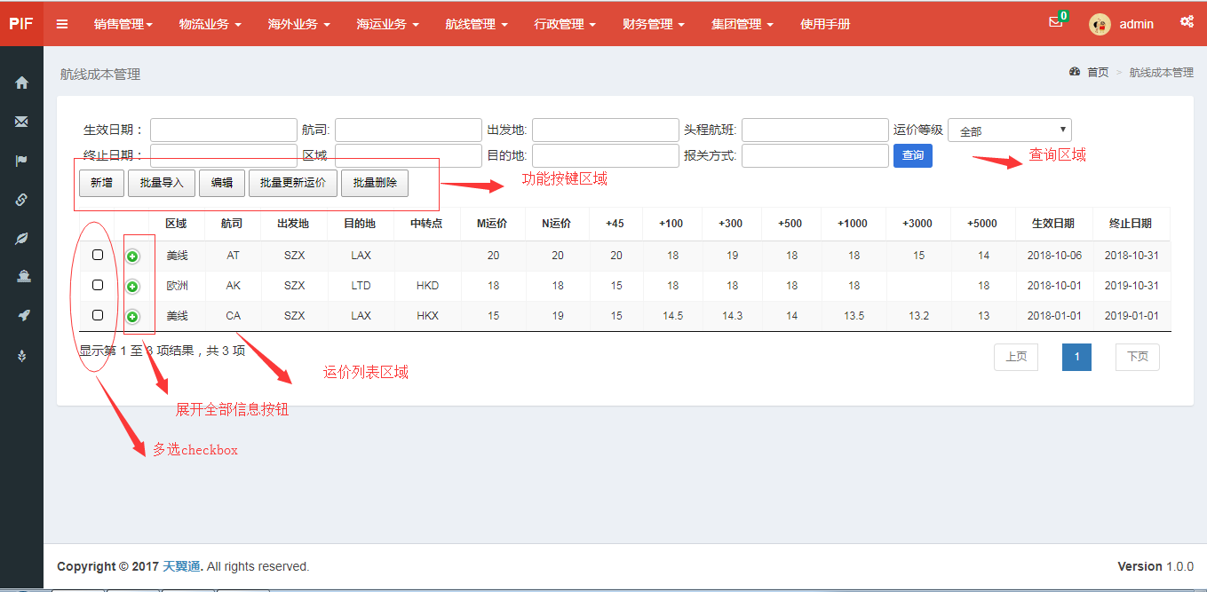This screenshot has width=1207, height=592.
Task: Open the 财务管理 dropdown menu
Action: [x=654, y=24]
